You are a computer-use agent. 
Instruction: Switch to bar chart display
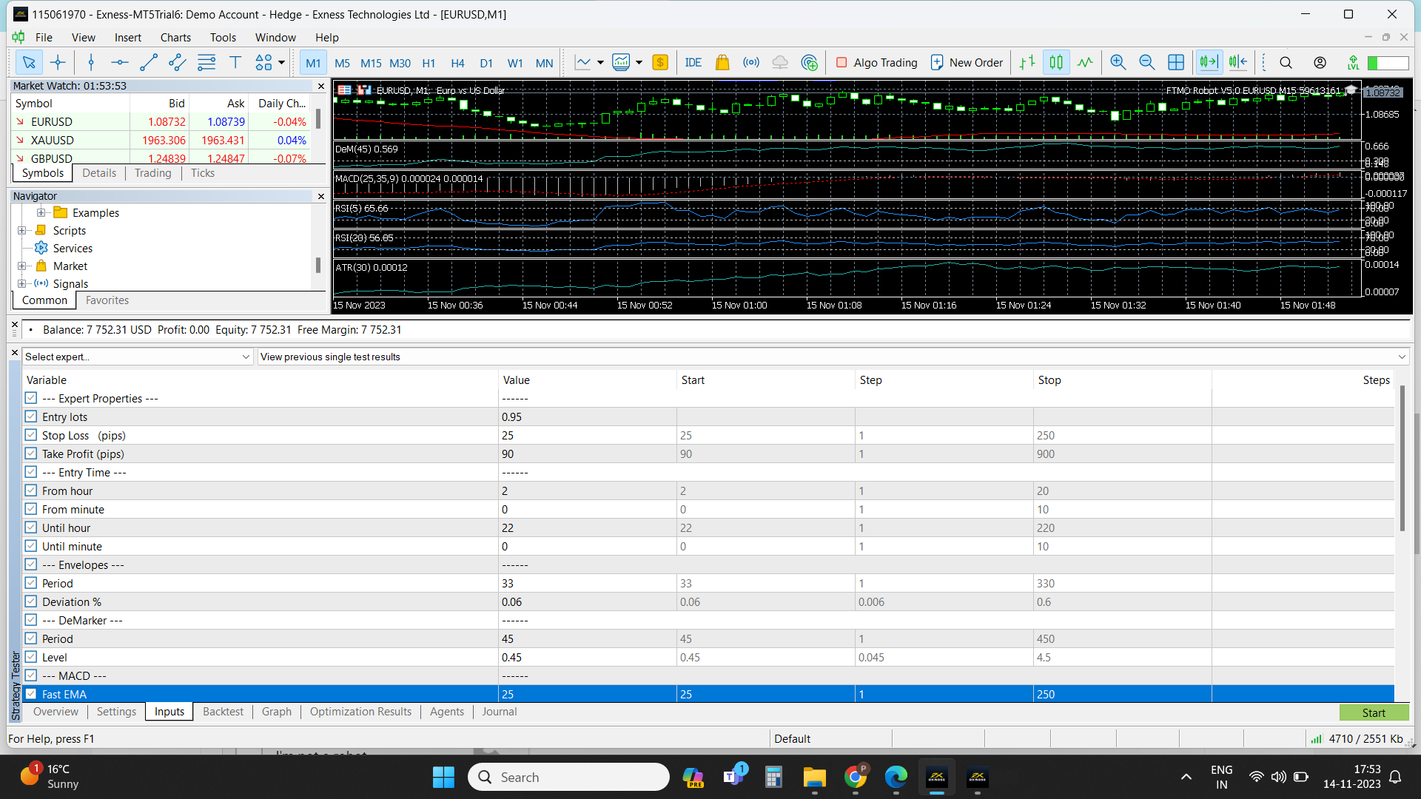[1027, 63]
